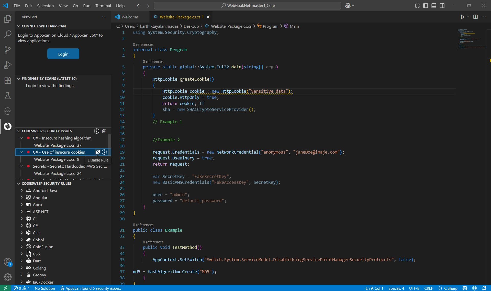491x291 pixels.
Task: Open the Run and Debug view
Action: 8,65
